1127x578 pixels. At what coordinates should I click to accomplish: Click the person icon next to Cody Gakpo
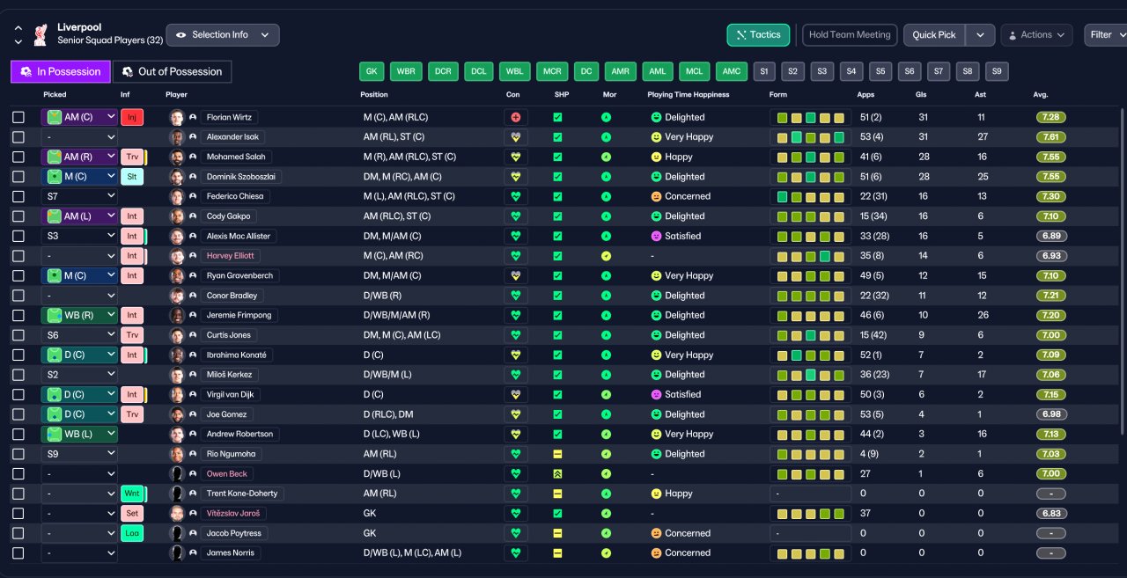(x=193, y=216)
